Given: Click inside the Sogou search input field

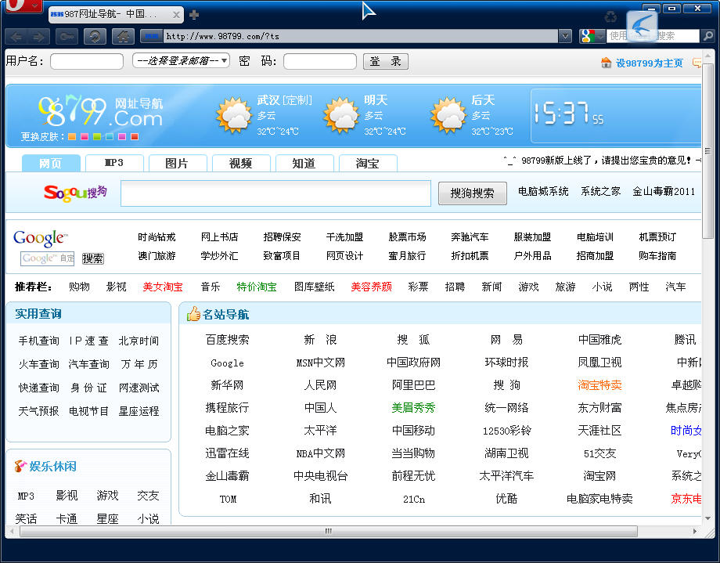Looking at the screenshot, I should click(275, 193).
